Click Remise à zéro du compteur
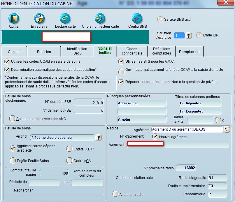 87,173
